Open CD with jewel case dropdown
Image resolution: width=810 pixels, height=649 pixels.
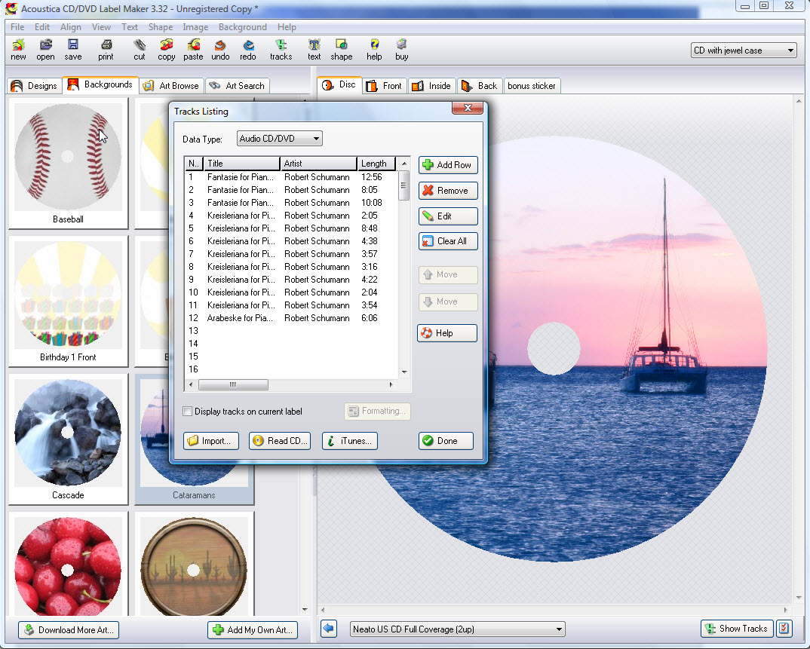pyautogui.click(x=744, y=50)
